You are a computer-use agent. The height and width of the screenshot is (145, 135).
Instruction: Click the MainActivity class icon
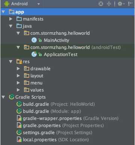pos(34,40)
